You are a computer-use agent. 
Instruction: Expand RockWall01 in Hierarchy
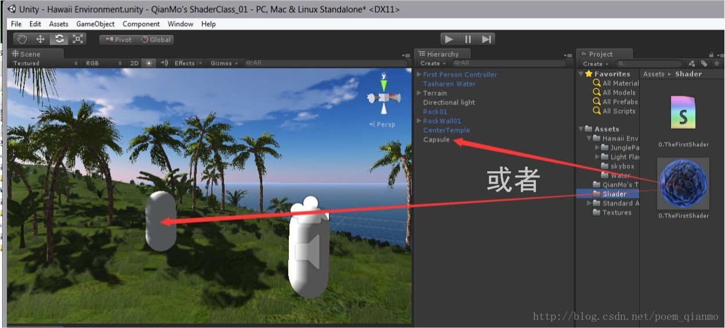coord(419,121)
